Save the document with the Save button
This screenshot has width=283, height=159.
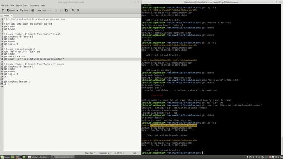tap(24, 10)
